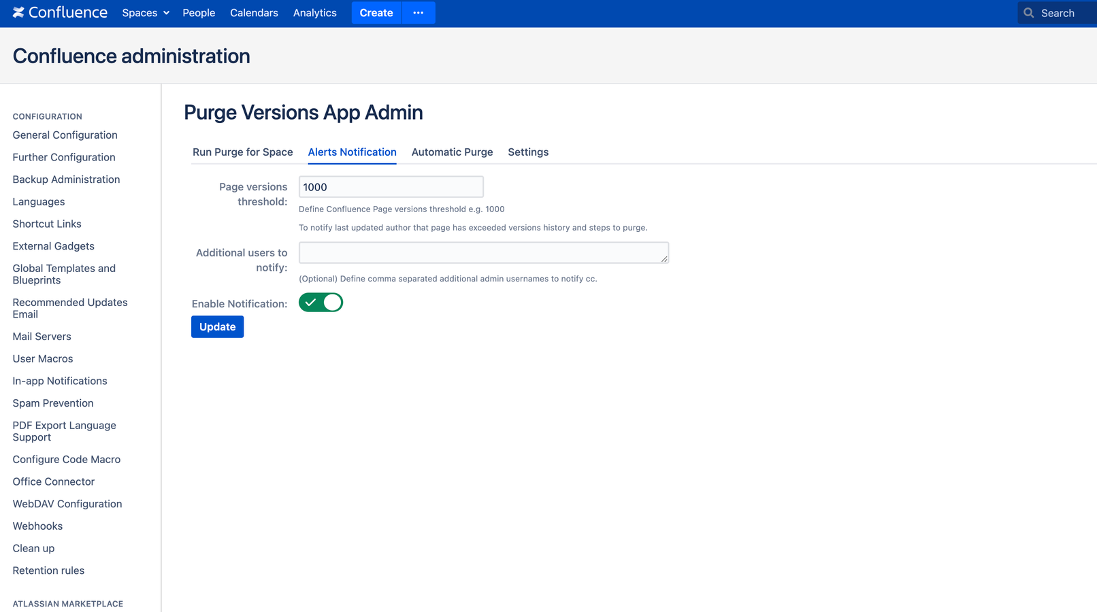Screen dimensions: 1097x612
Task: Open Global Templates and Blueprints
Action: pyautogui.click(x=64, y=274)
